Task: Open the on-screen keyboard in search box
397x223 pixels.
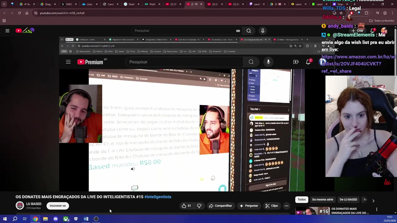Action: click(238, 31)
